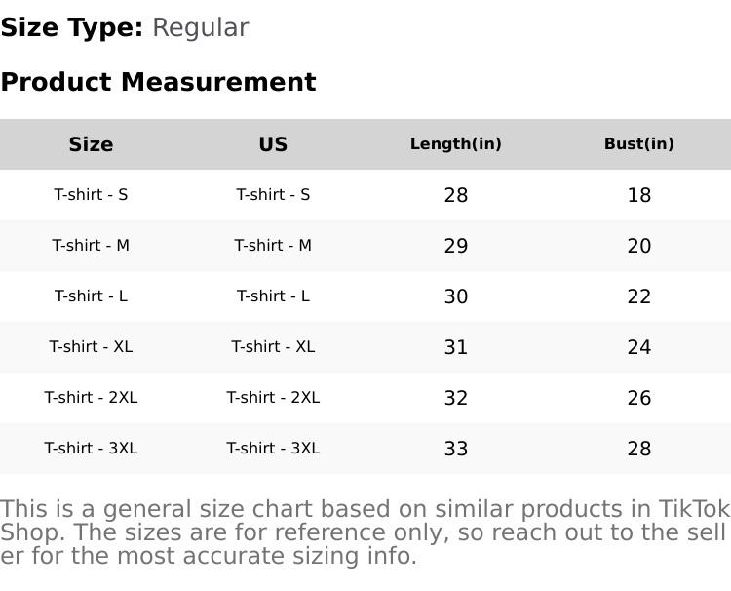
Task: Click bust value 20 for size M
Action: coord(638,246)
